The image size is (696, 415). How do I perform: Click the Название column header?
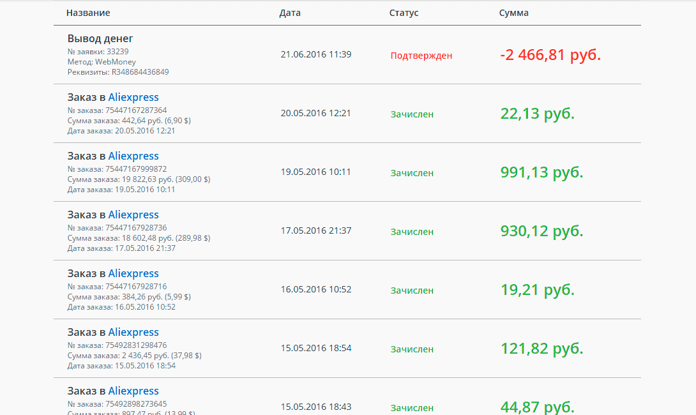pyautogui.click(x=88, y=13)
